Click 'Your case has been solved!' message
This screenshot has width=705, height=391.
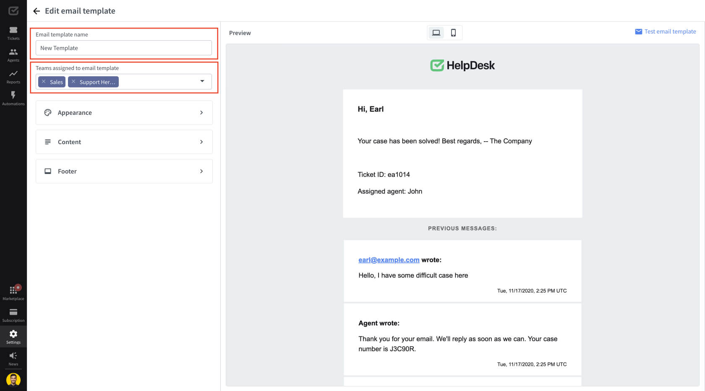pyautogui.click(x=444, y=141)
